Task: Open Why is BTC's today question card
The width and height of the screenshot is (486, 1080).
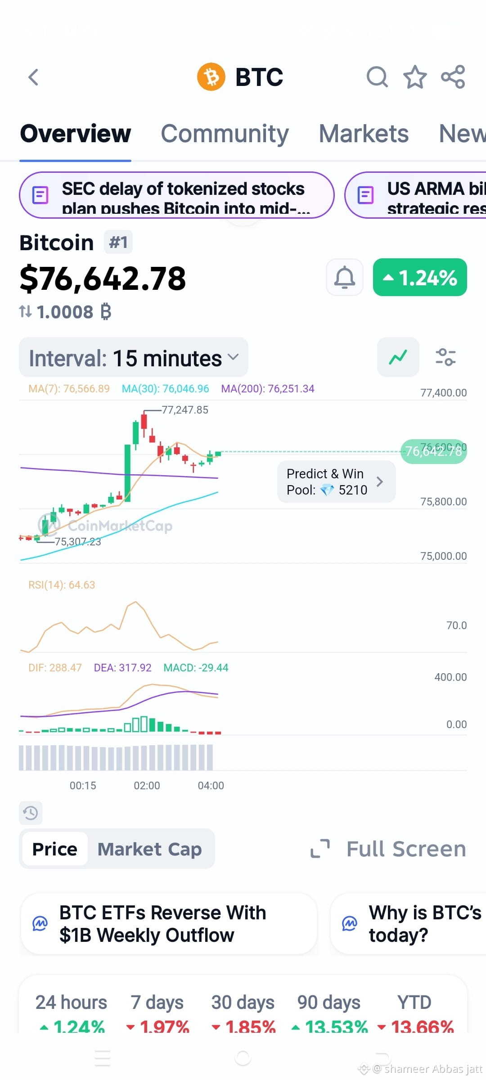Action: click(409, 923)
